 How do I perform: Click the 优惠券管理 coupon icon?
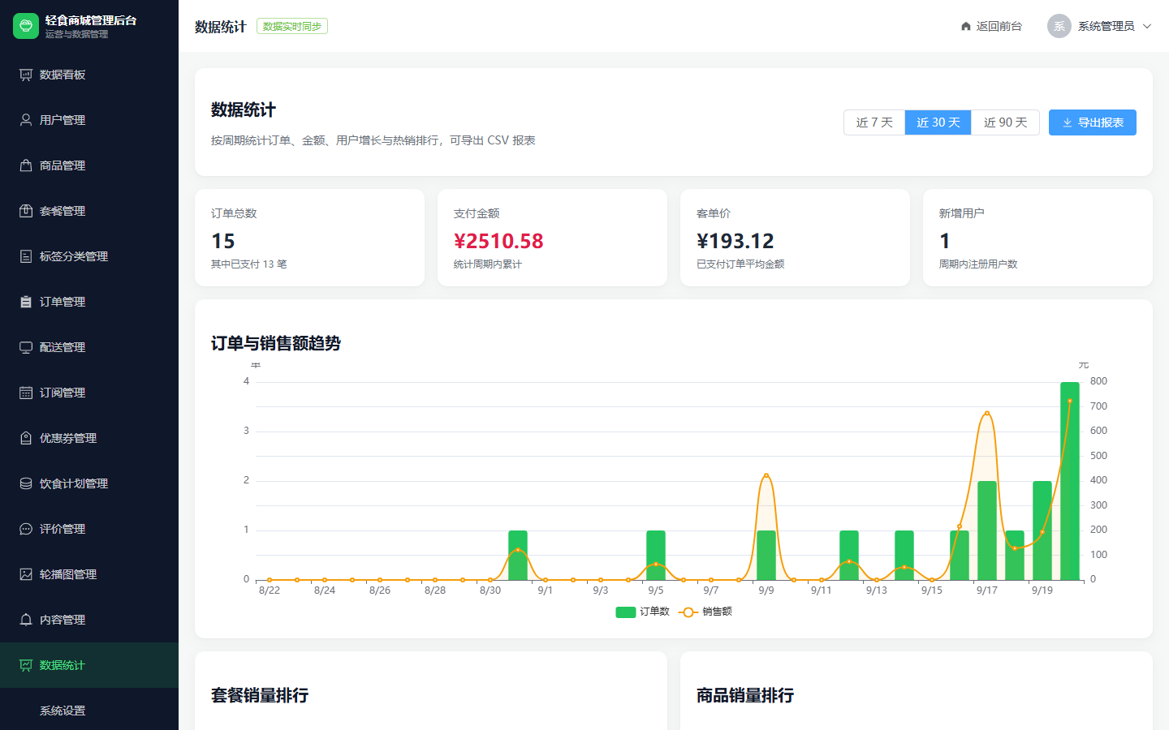click(26, 438)
